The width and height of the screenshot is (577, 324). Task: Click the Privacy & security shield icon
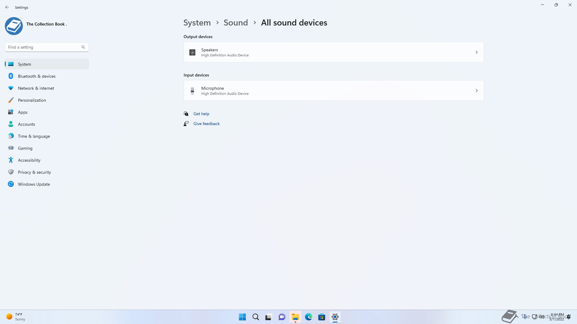click(x=11, y=172)
